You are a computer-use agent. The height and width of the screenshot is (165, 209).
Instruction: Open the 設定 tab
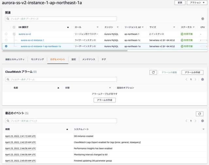(74, 59)
